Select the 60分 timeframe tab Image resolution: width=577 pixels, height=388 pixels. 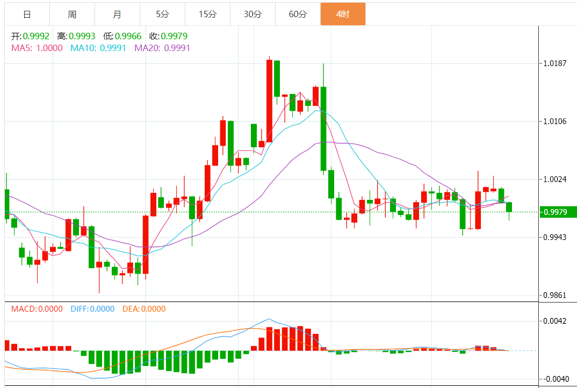[298, 14]
